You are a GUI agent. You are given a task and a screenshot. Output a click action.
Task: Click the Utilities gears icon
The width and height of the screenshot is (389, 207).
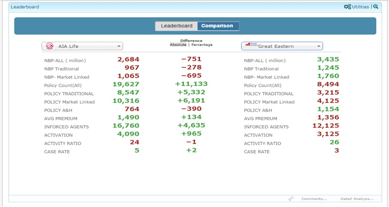[x=347, y=7]
